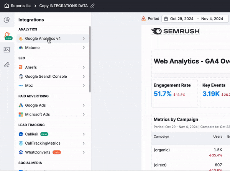Click the Google Search Console icon
This screenshot has height=171, width=230.
point(21,77)
